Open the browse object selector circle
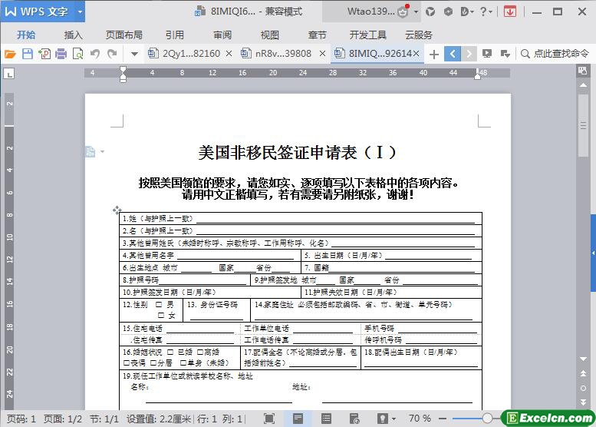Viewport: 596px width, 427px height. click(x=583, y=388)
